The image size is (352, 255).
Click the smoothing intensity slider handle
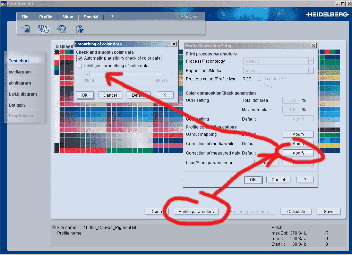[x=87, y=73]
